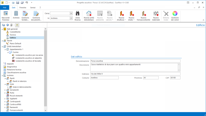
Task: Collapse the Unità Immobiliari node
Action: click(x=2, y=46)
